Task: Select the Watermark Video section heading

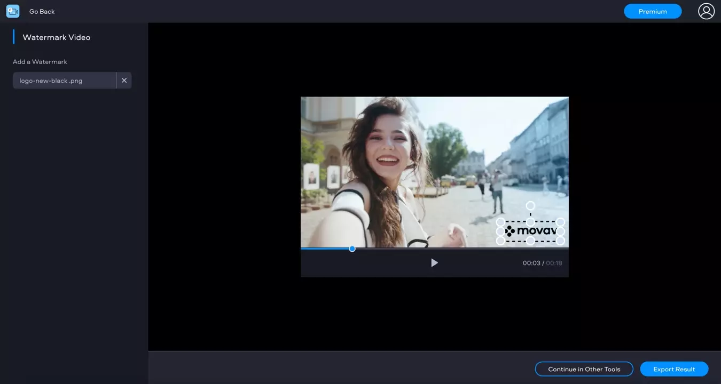Action: [x=56, y=37]
